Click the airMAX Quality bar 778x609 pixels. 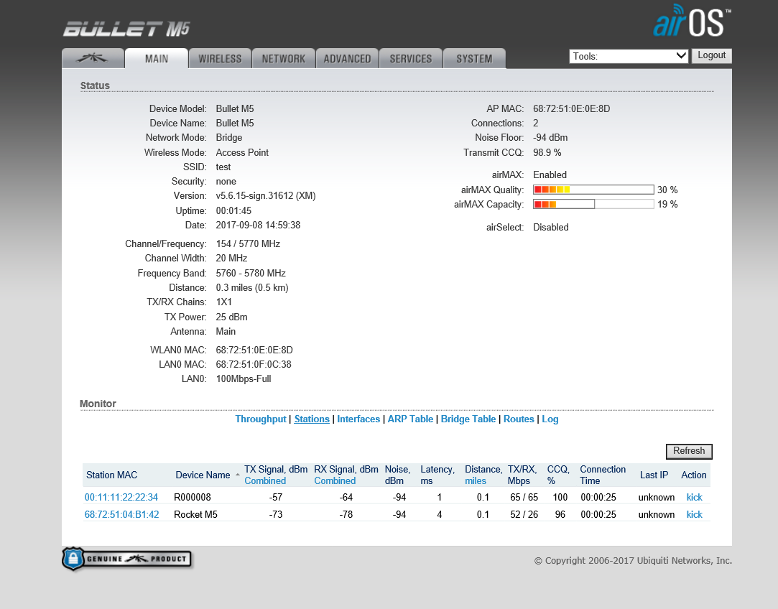[593, 190]
